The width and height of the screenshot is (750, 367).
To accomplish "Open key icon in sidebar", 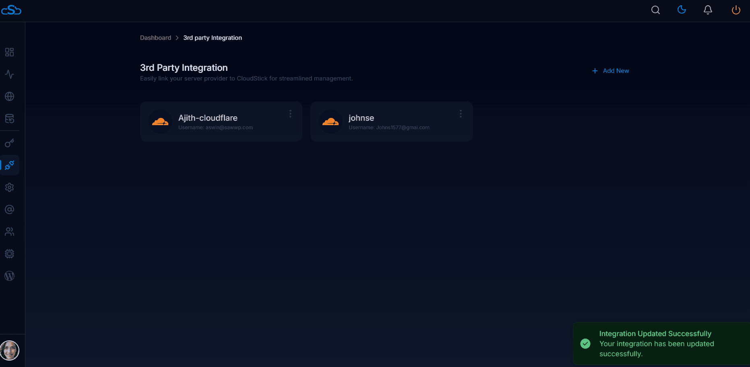I will [10, 143].
